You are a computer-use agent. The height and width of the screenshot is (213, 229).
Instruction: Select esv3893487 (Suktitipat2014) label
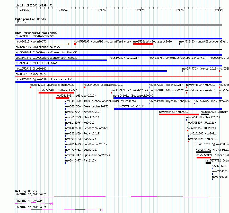click(36, 63)
